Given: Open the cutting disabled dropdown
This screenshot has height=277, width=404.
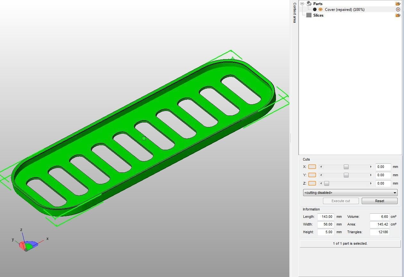Looking at the screenshot, I should (350, 193).
